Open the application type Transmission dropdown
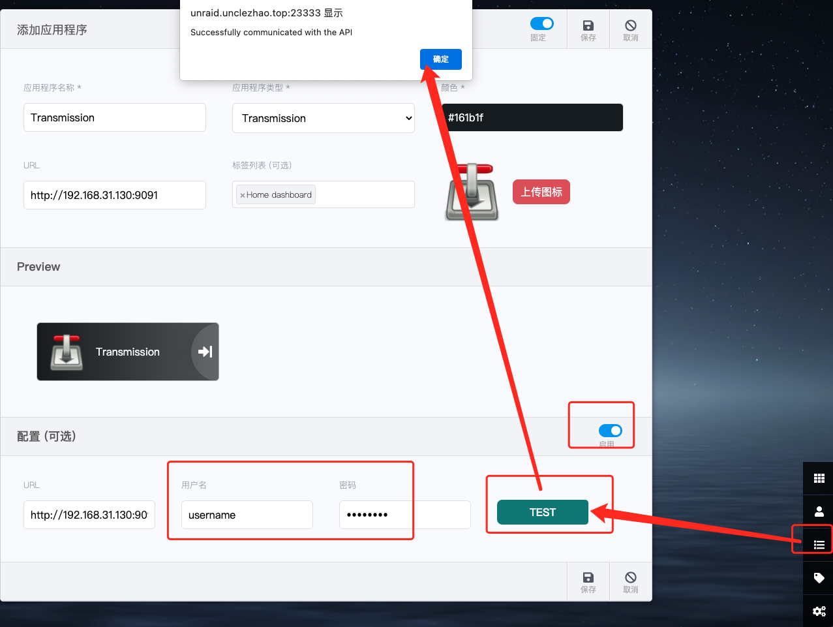Viewport: 833px width, 627px height. click(324, 118)
